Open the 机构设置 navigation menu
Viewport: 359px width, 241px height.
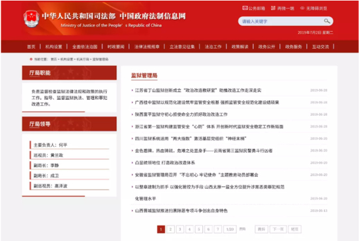pyautogui.click(x=54, y=47)
